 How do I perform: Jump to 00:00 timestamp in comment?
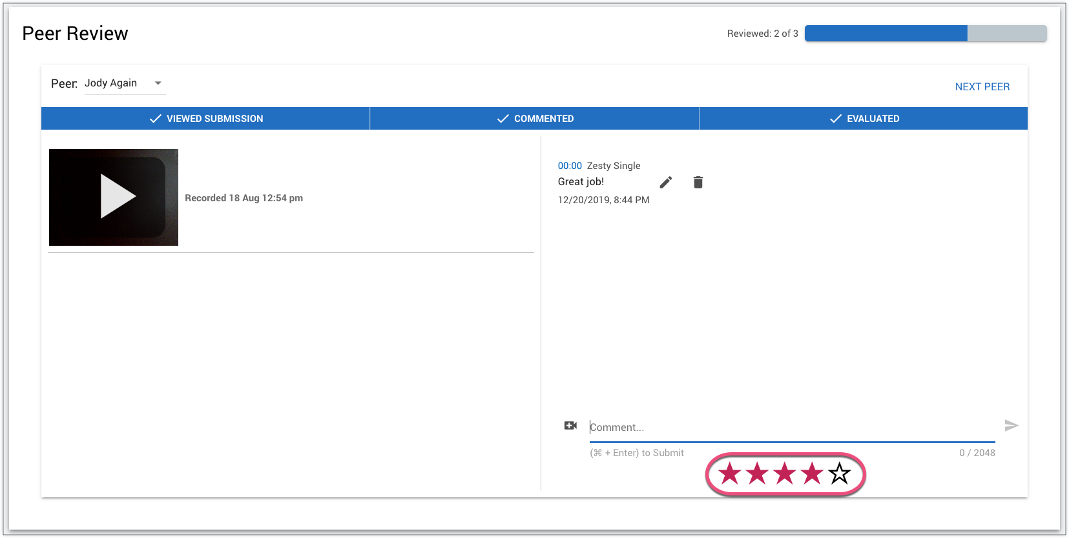coord(570,166)
